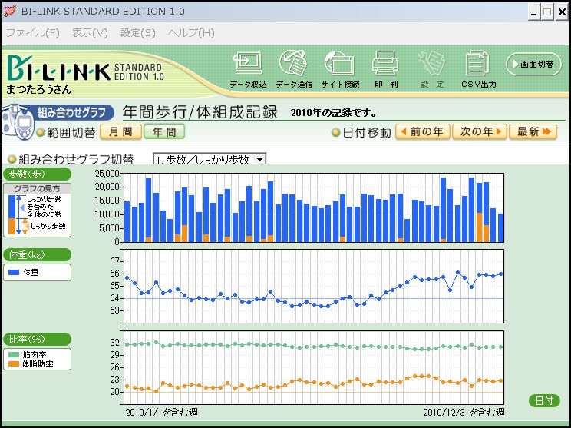This screenshot has width=571, height=428.
Task: Switch range to 月間 monthly view
Action: tap(120, 132)
